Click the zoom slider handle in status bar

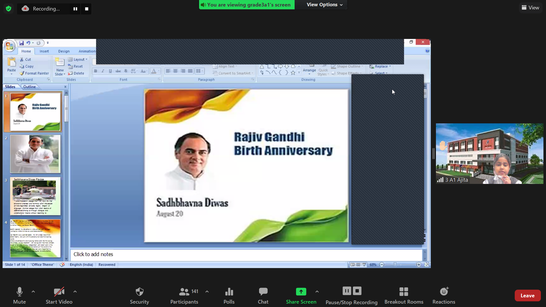click(395, 265)
